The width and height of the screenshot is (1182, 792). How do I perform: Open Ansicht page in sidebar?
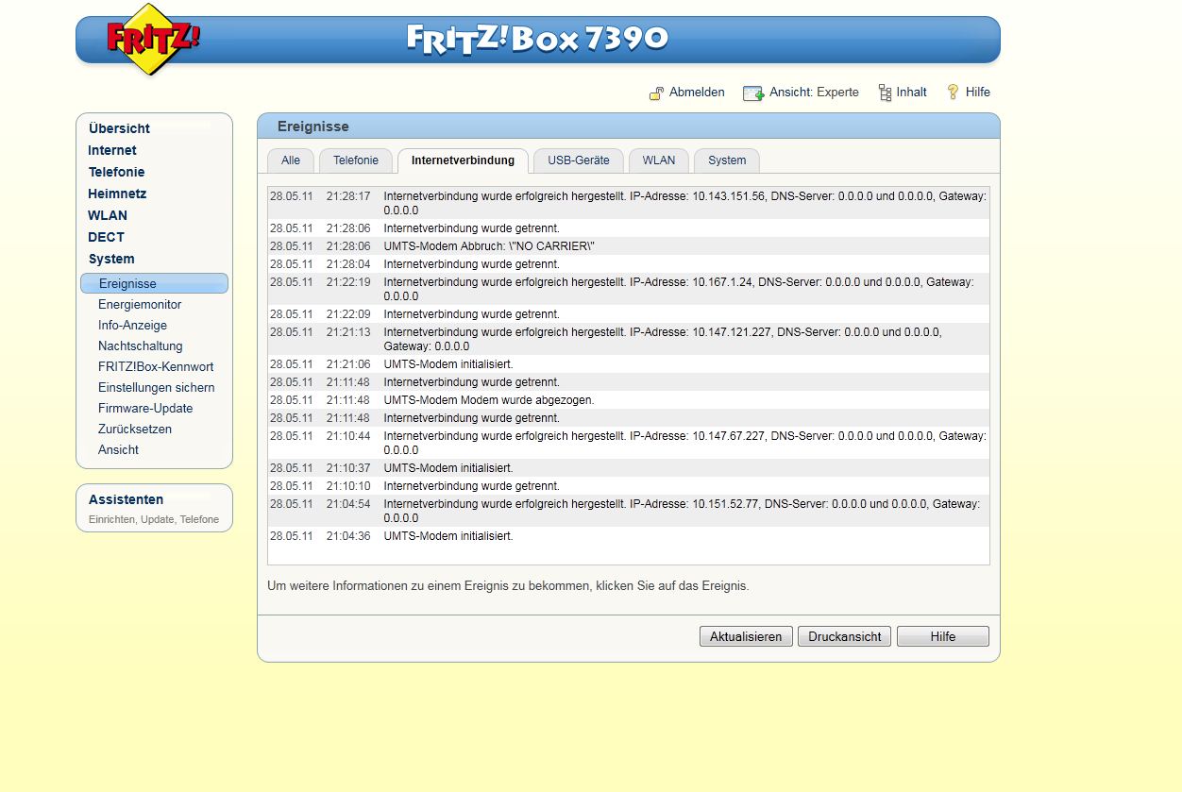118,450
